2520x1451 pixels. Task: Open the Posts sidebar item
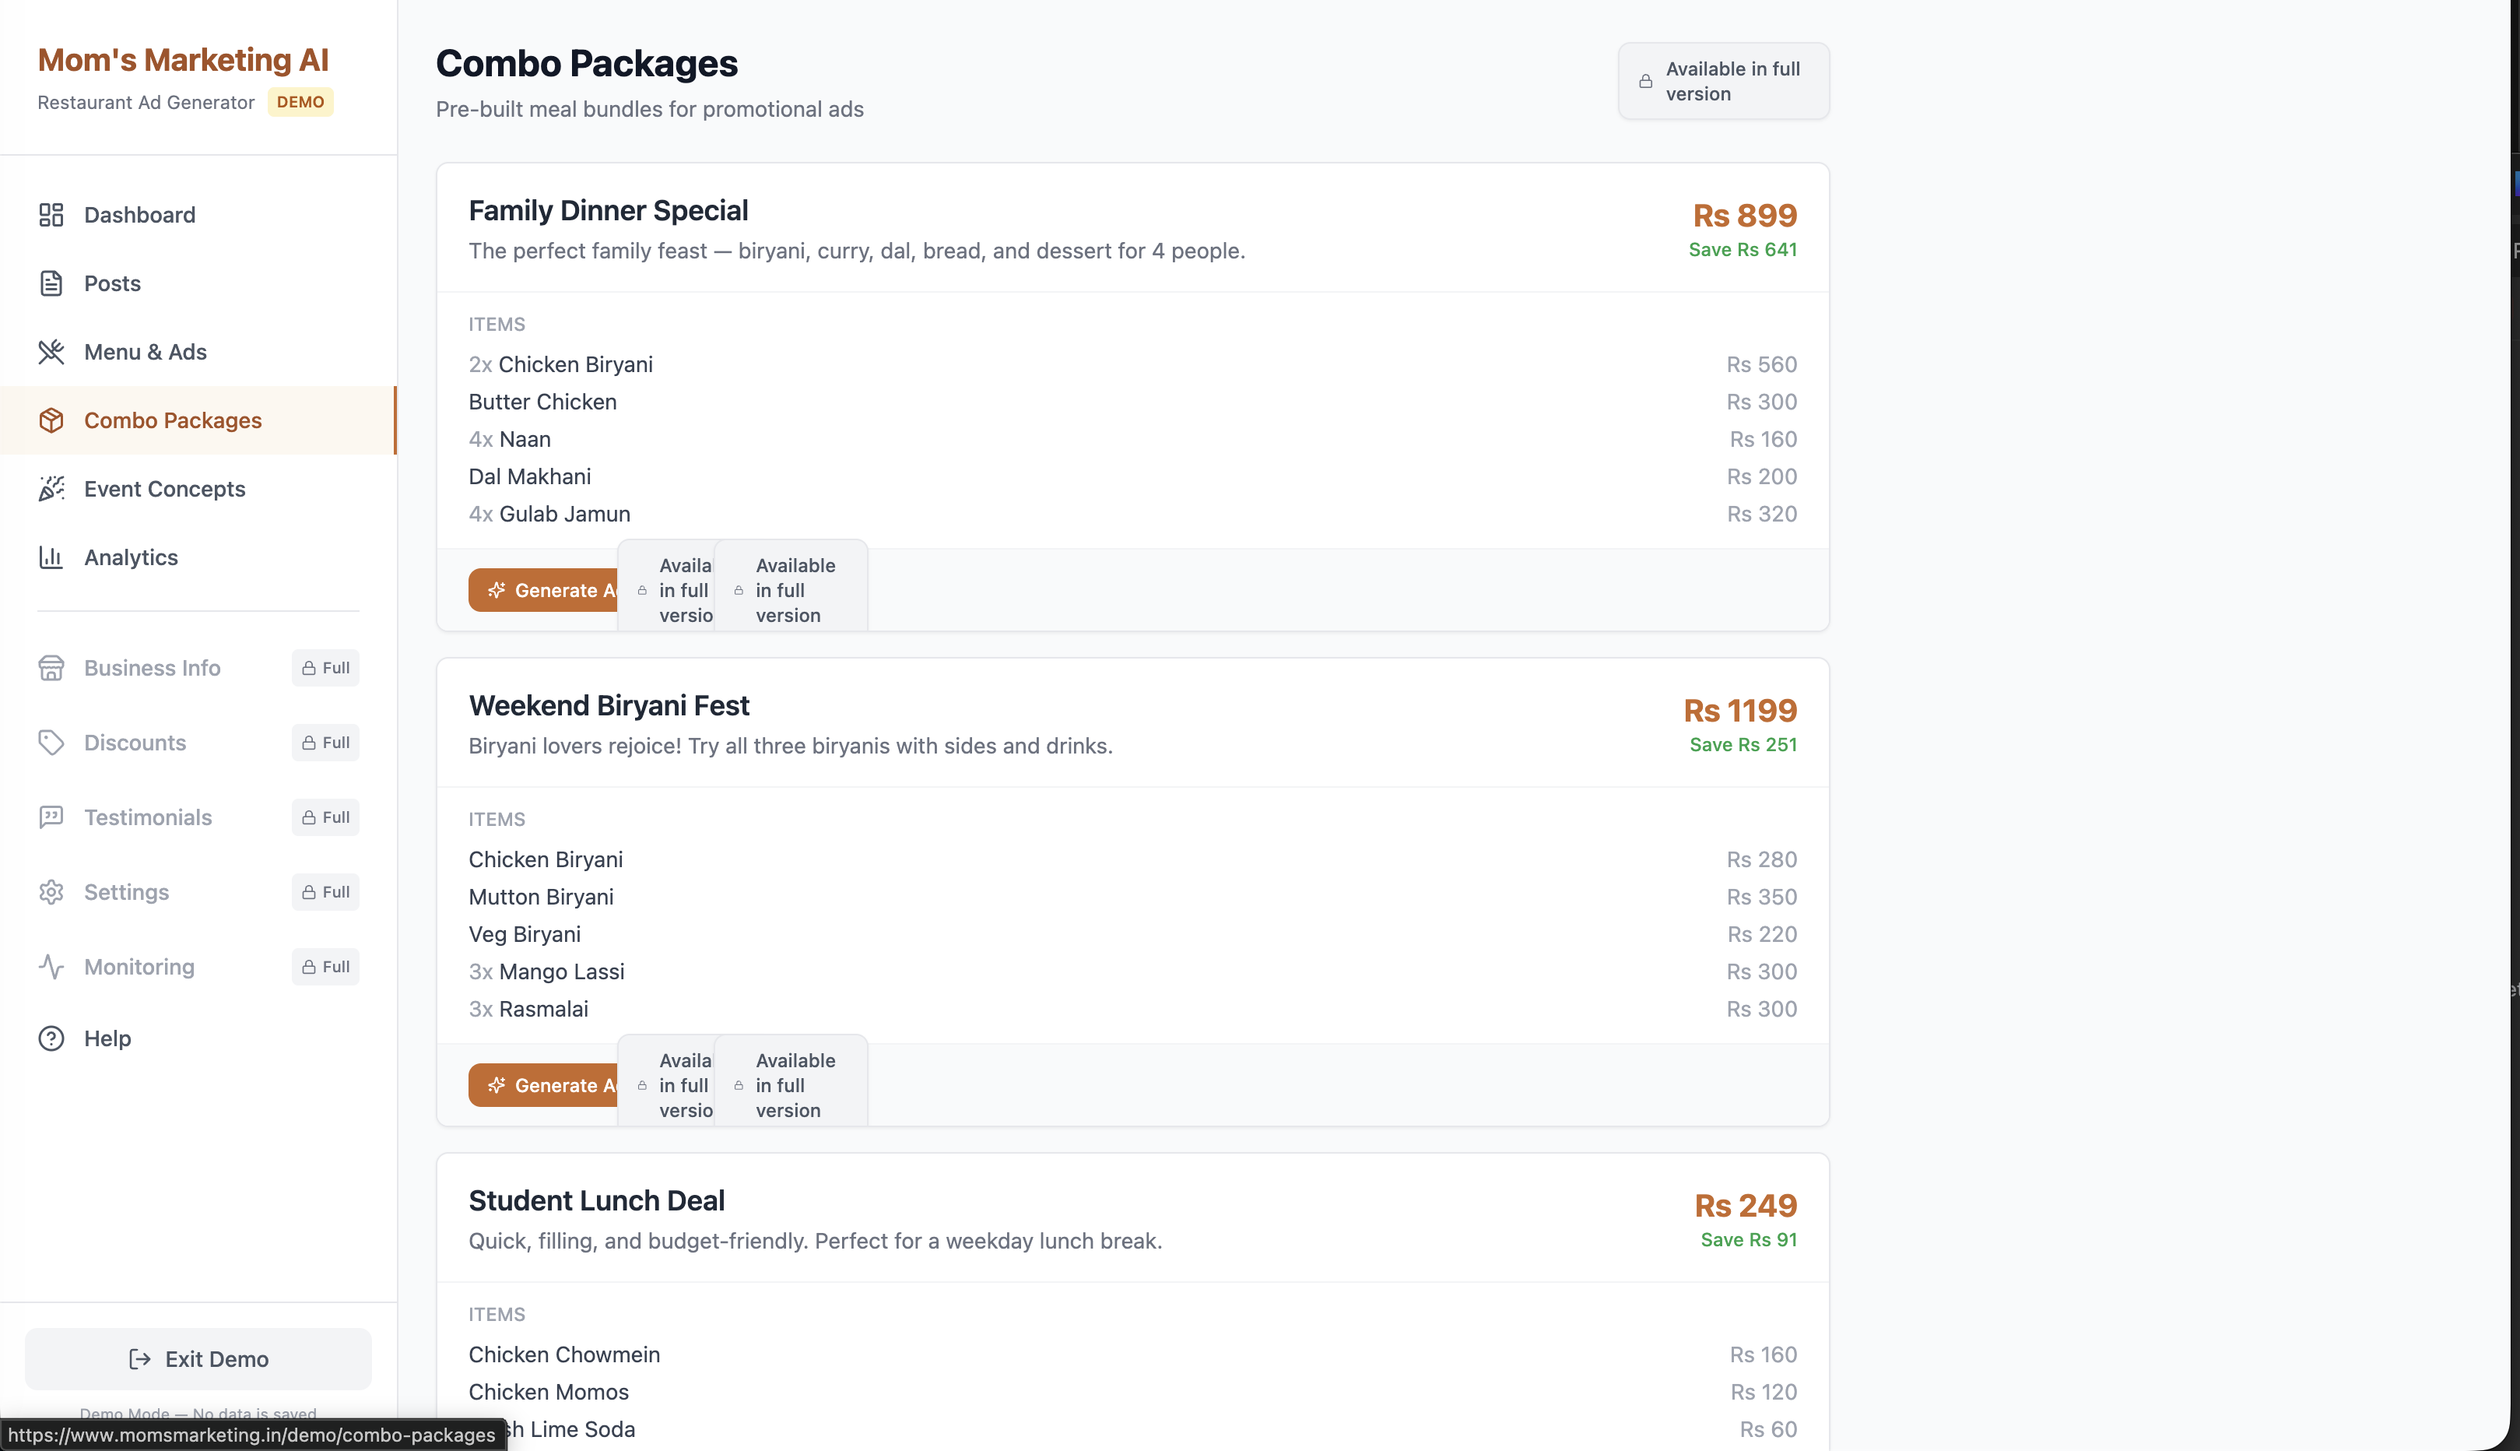(x=111, y=283)
